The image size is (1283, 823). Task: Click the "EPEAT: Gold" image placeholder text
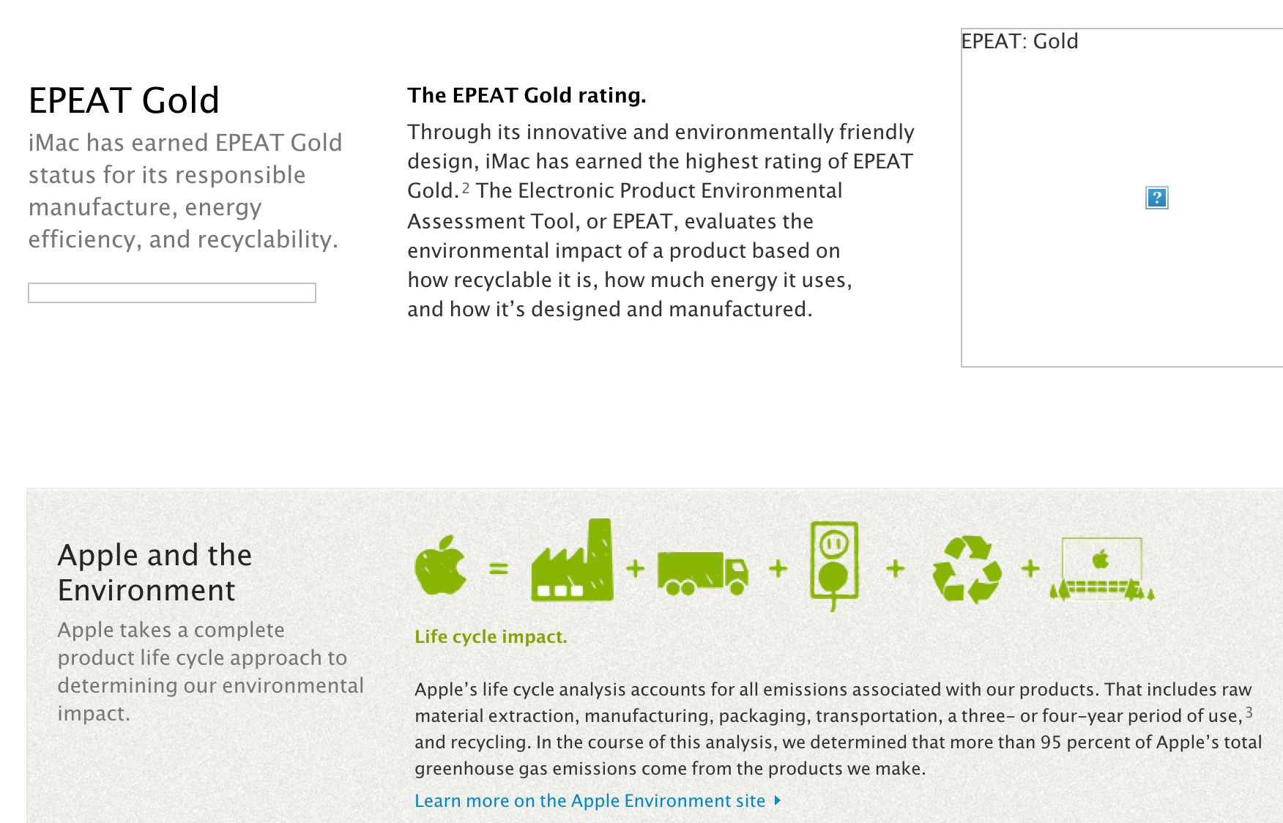point(1019,42)
